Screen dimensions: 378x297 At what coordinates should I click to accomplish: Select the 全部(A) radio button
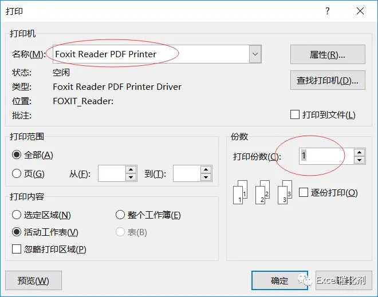point(17,155)
